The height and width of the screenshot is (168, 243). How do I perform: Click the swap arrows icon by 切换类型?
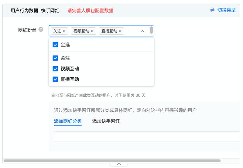(212, 10)
